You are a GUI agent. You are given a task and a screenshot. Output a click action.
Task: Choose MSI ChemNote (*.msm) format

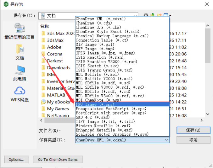pos(122,100)
